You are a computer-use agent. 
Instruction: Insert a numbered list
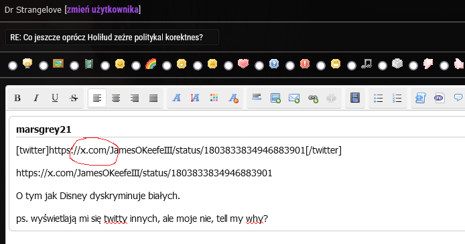point(397,98)
